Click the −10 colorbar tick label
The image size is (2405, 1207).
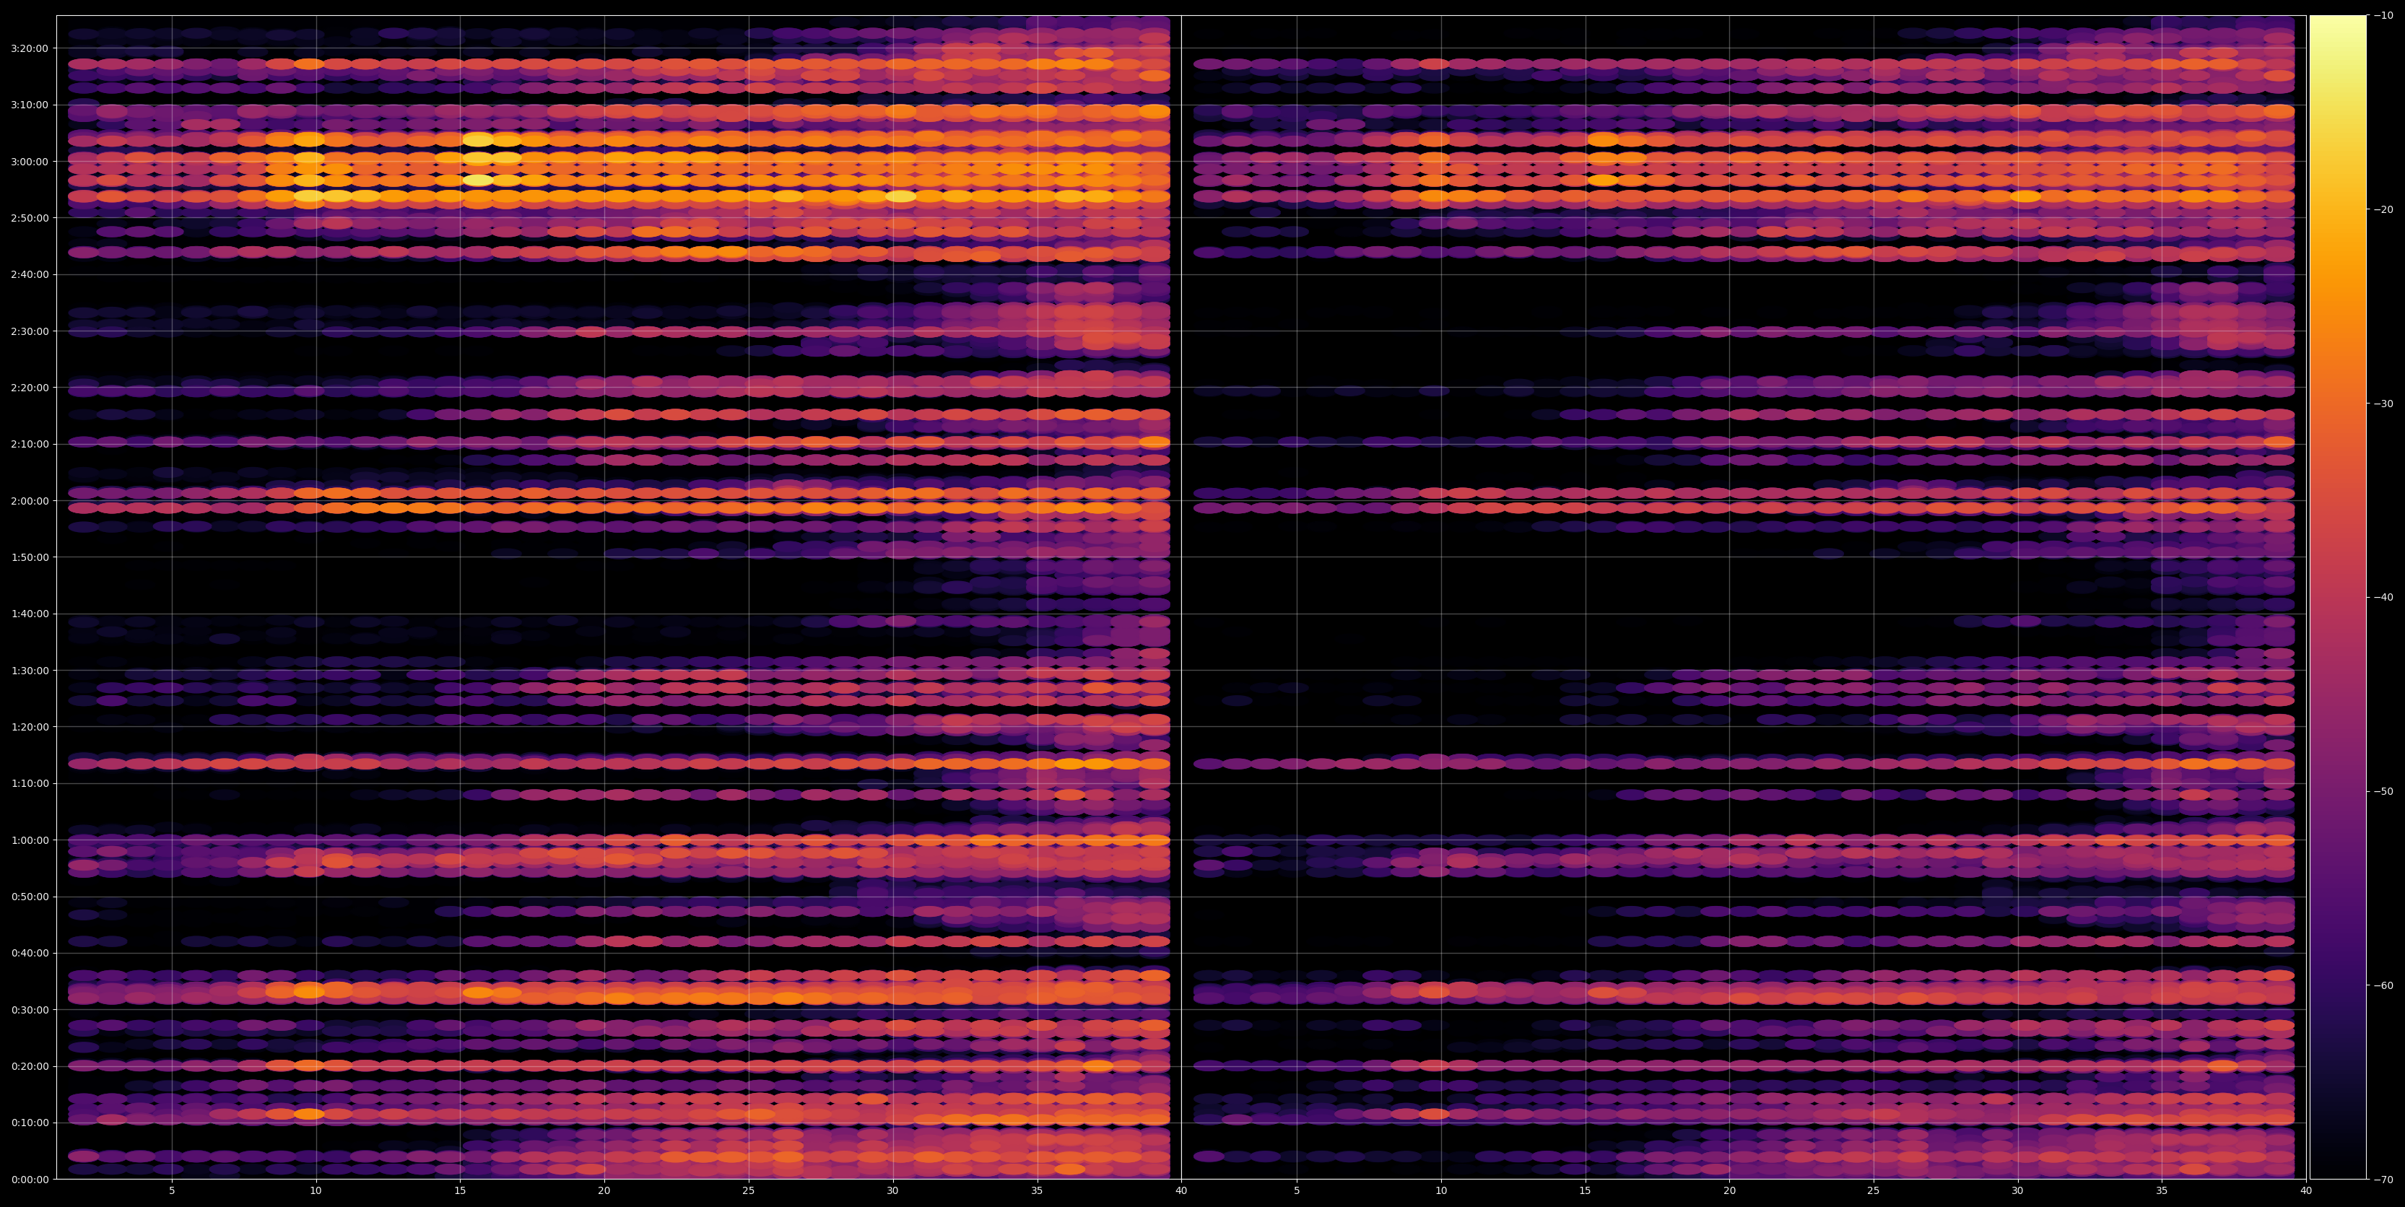click(x=2383, y=16)
